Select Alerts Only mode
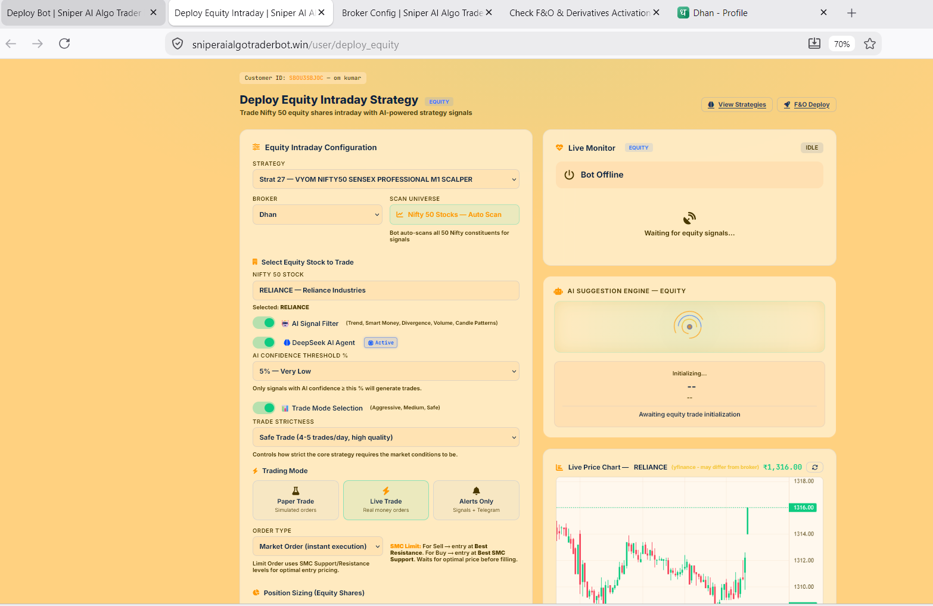933x606 pixels. click(x=476, y=501)
